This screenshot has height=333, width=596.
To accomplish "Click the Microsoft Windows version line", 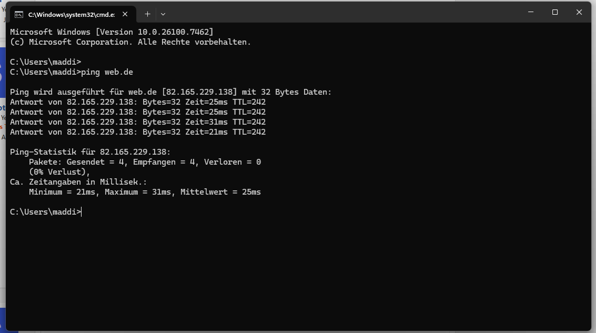I will (112, 32).
